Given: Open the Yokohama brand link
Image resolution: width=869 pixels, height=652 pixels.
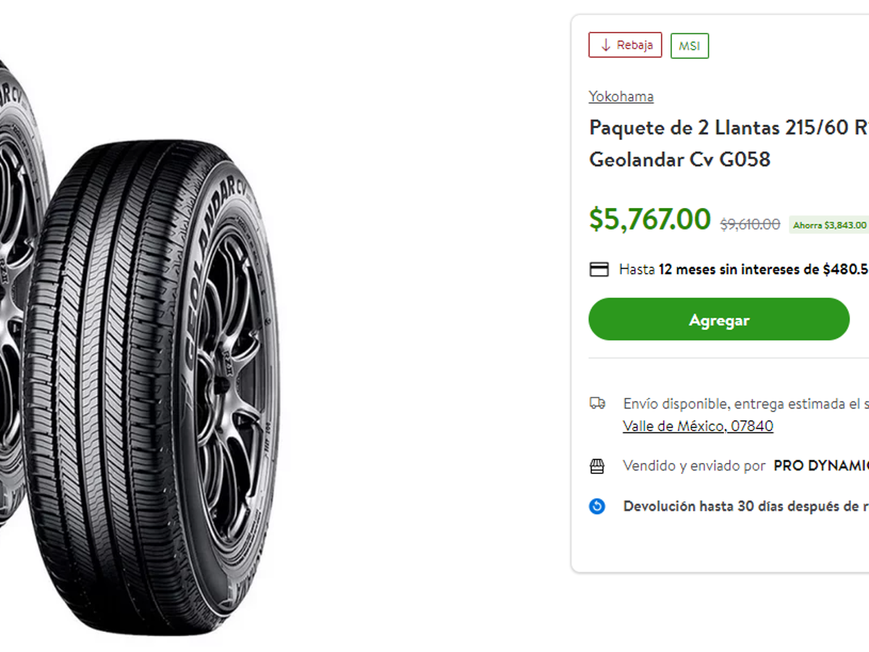Looking at the screenshot, I should coord(621,96).
